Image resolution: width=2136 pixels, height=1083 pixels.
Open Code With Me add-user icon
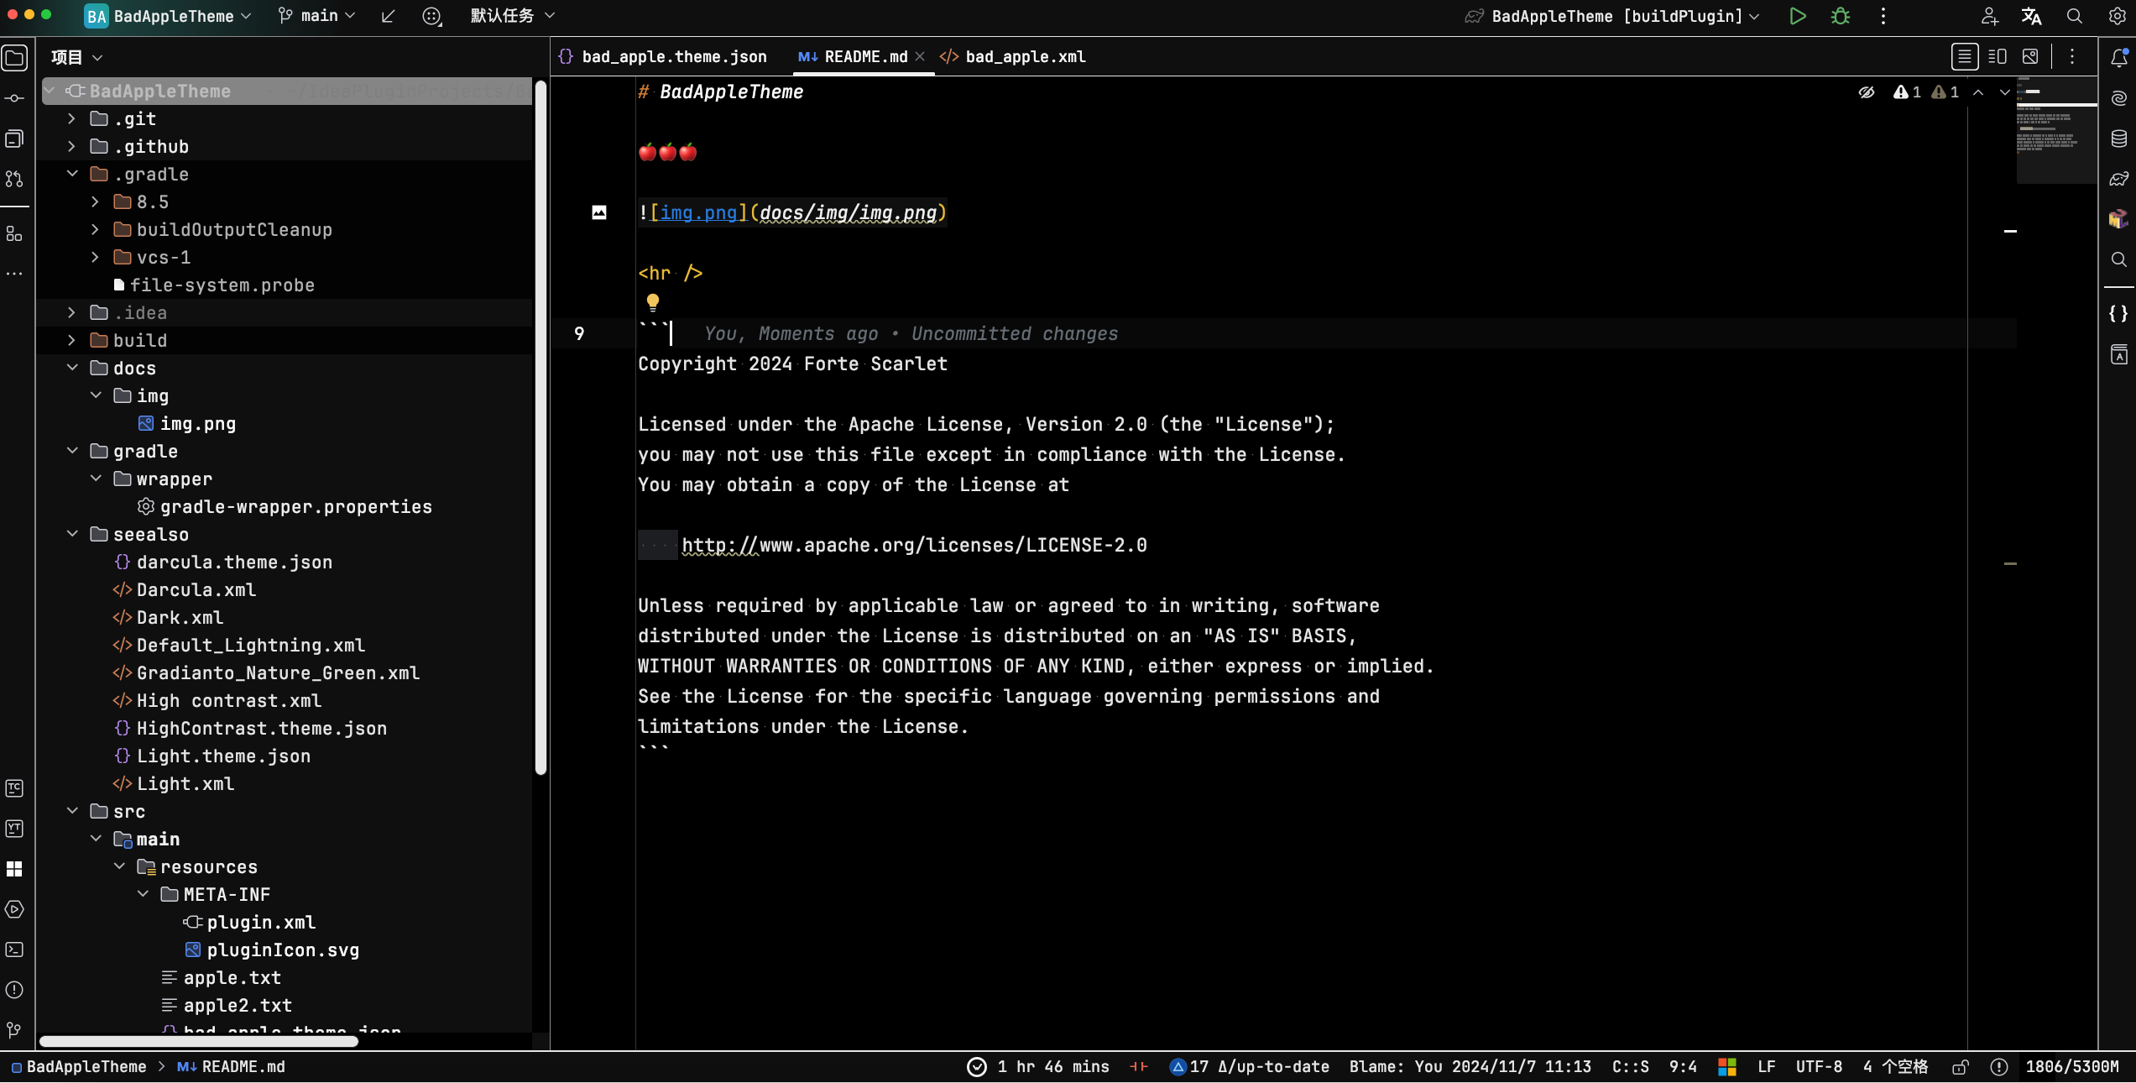click(x=1989, y=16)
